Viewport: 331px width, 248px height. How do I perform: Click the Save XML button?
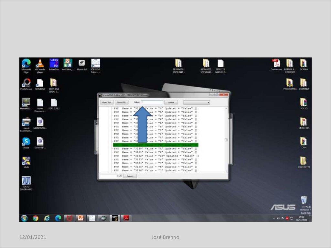(x=122, y=102)
